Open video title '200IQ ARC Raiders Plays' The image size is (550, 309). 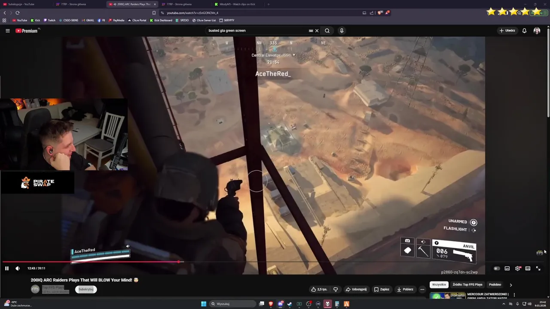click(84, 280)
